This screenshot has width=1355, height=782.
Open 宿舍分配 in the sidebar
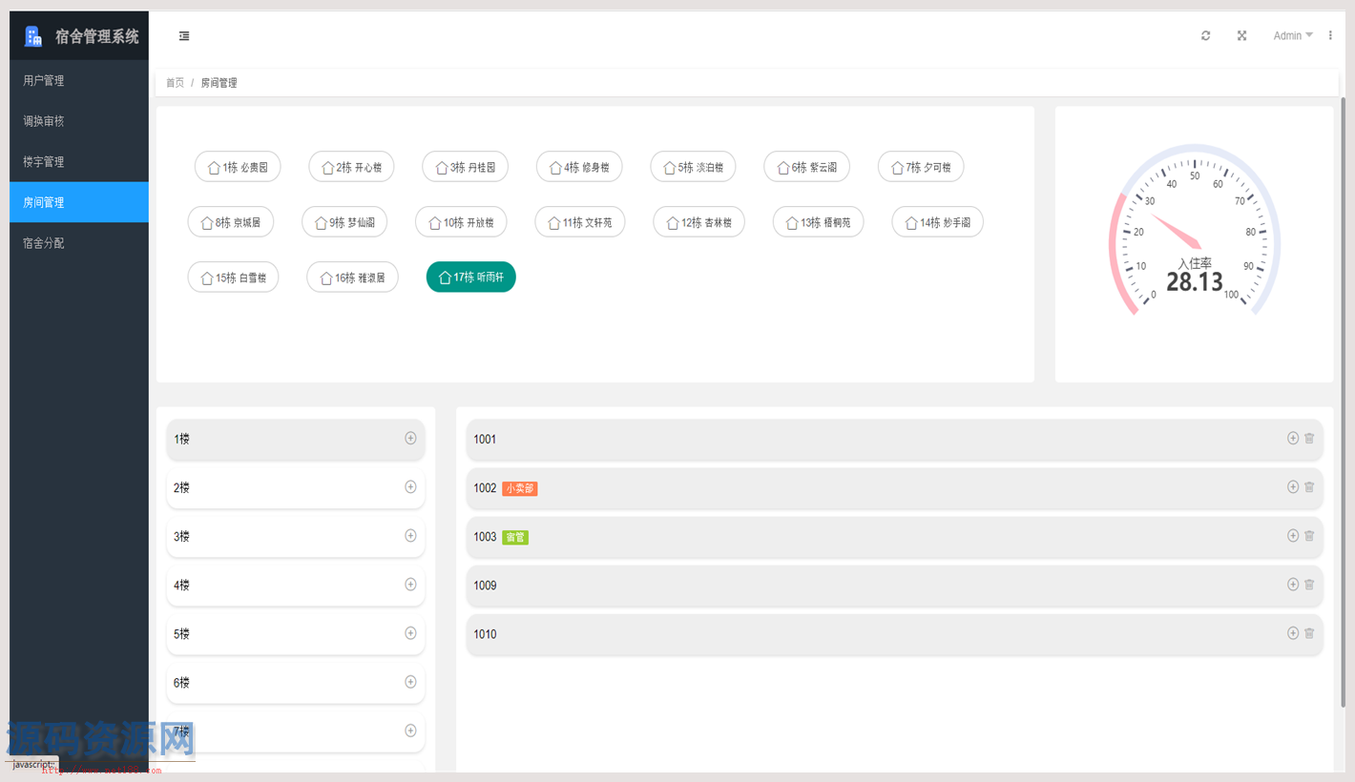[79, 243]
